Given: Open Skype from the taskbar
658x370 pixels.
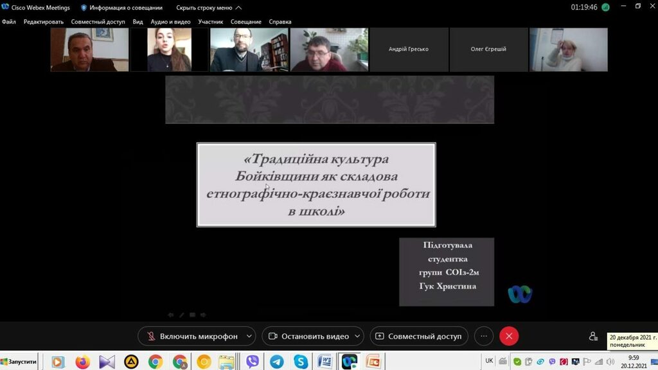Looking at the screenshot, I should (x=301, y=362).
